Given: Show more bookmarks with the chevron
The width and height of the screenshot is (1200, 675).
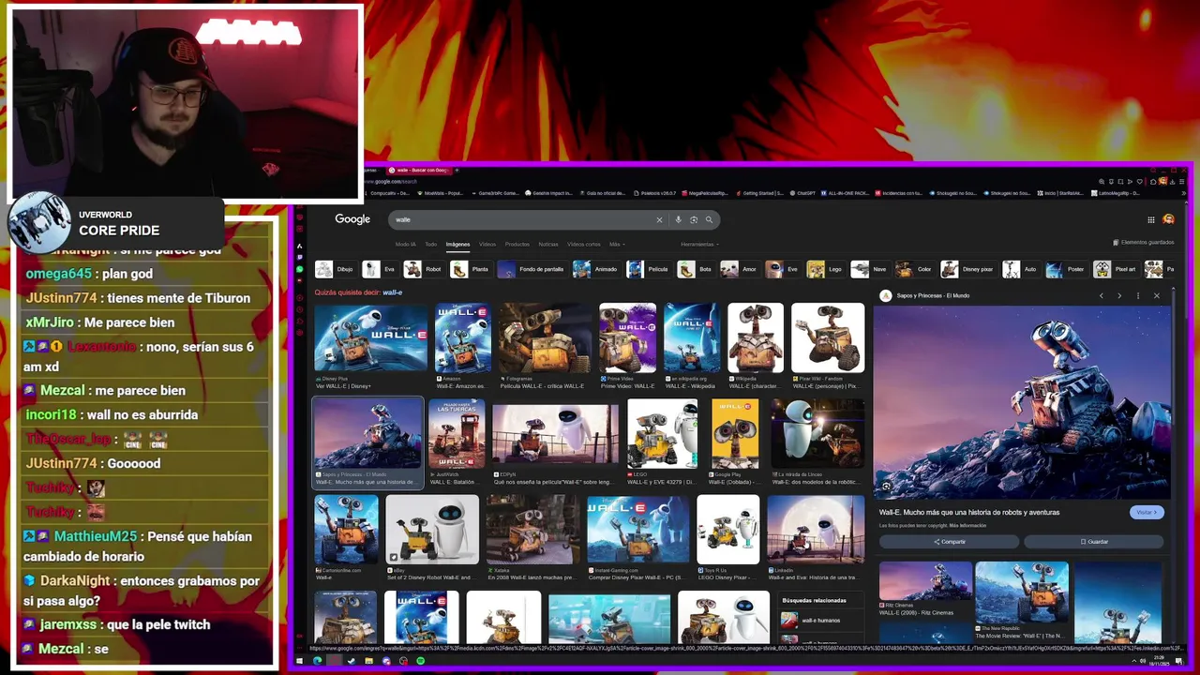Looking at the screenshot, I should pyautogui.click(x=1182, y=193).
